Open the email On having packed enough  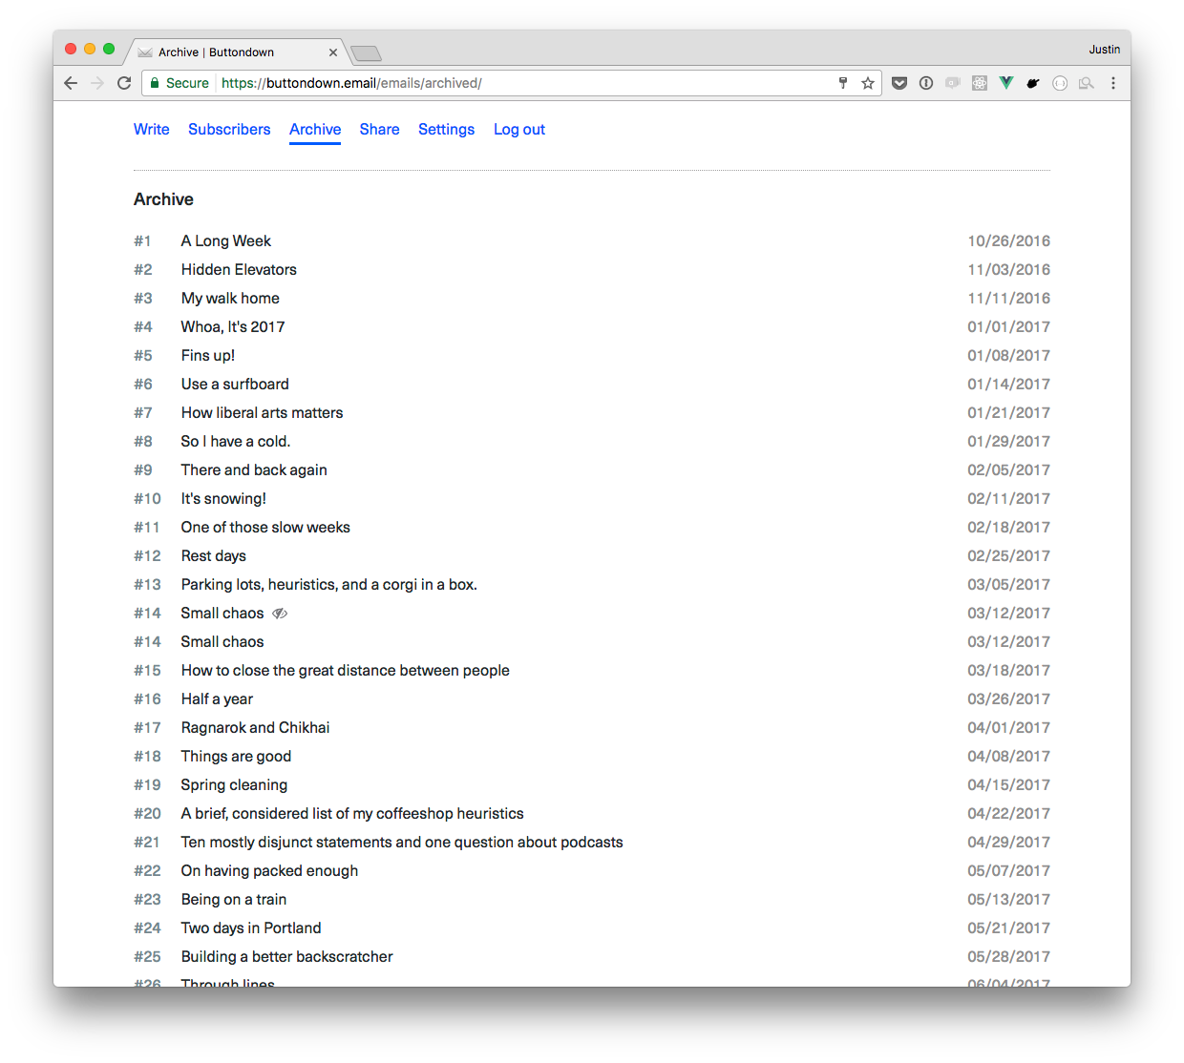pyautogui.click(x=269, y=870)
